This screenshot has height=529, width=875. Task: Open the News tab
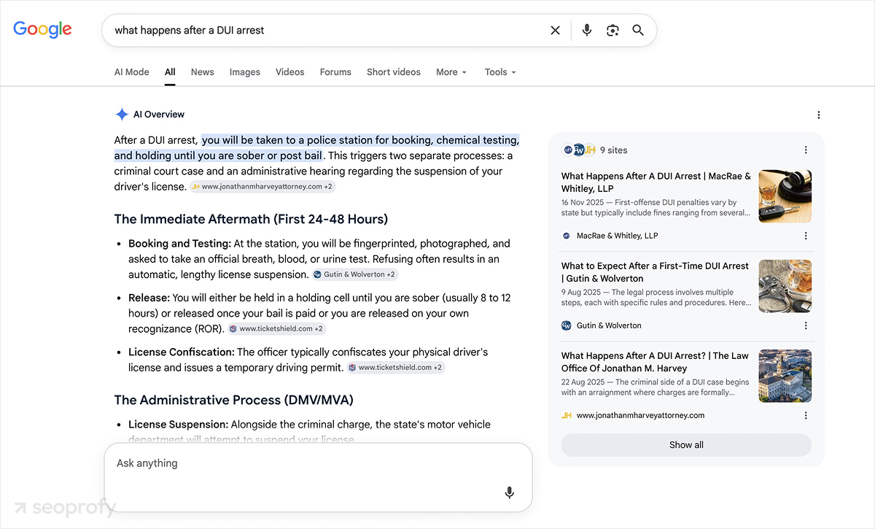pyautogui.click(x=203, y=72)
